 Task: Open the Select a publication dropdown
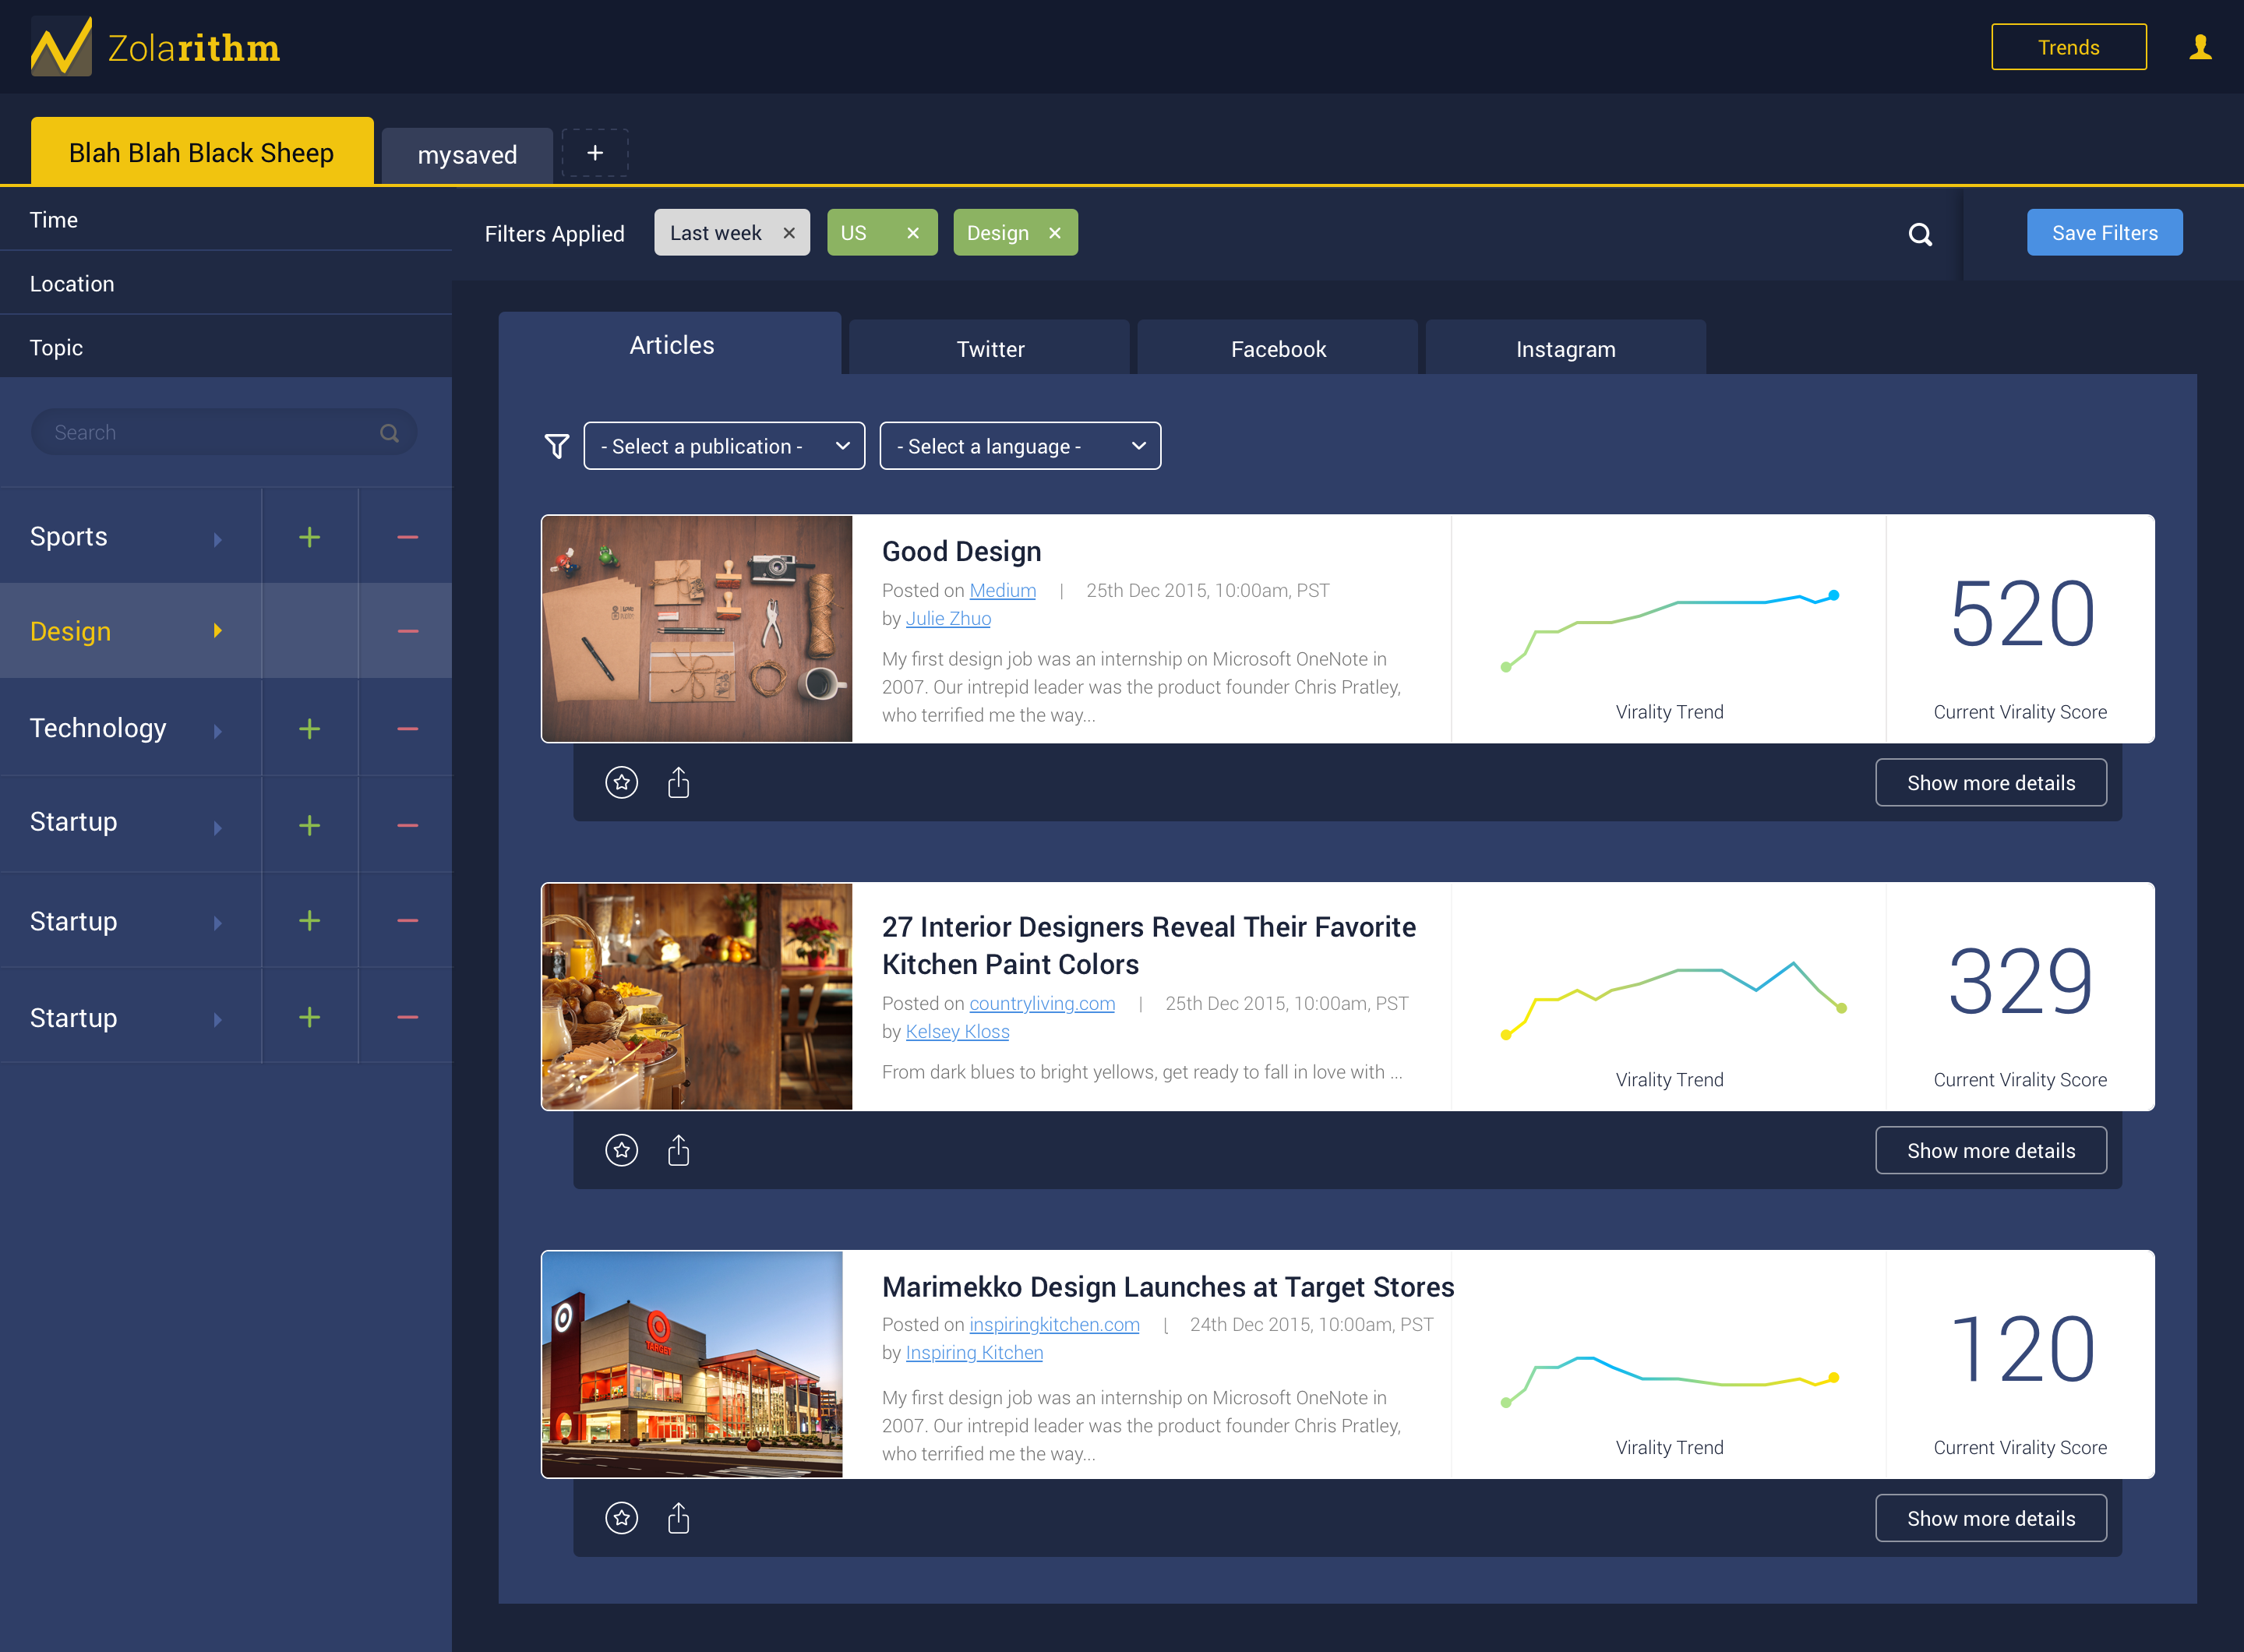click(724, 446)
